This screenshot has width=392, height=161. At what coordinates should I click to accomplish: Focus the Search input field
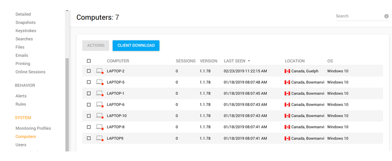358,16
